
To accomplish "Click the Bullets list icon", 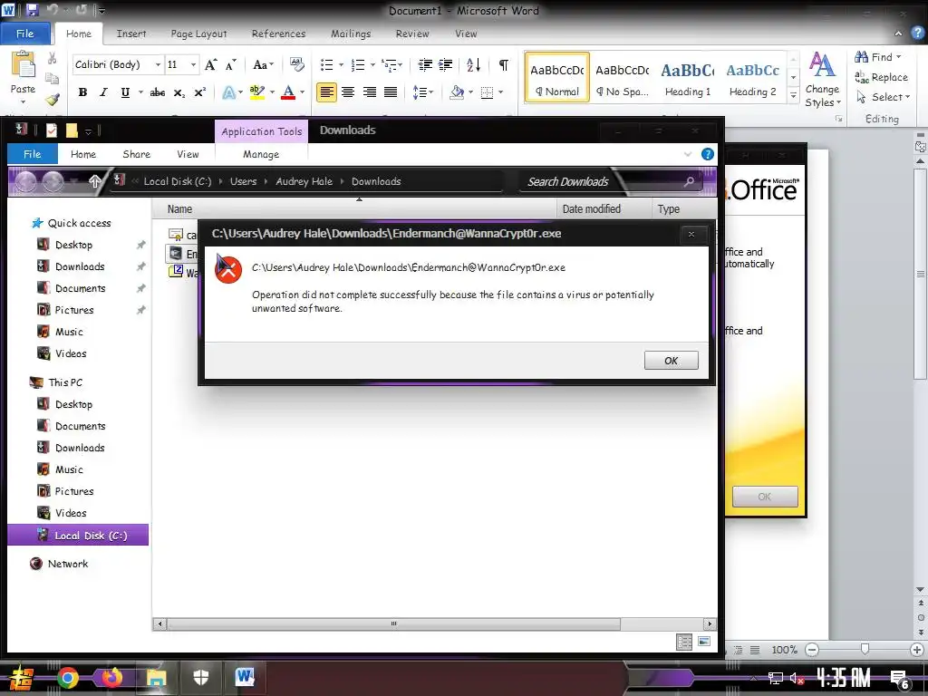I will point(326,64).
